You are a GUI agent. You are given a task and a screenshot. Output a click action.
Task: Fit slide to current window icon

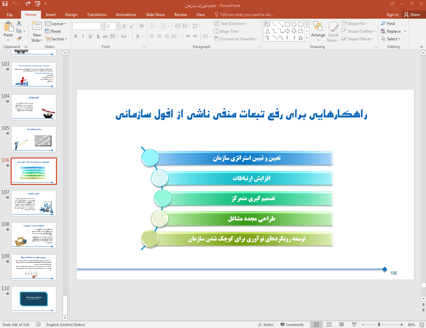point(422,325)
